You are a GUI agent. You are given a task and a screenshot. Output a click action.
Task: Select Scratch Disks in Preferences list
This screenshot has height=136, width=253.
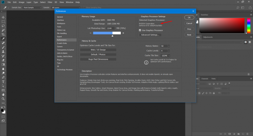coord(62,43)
